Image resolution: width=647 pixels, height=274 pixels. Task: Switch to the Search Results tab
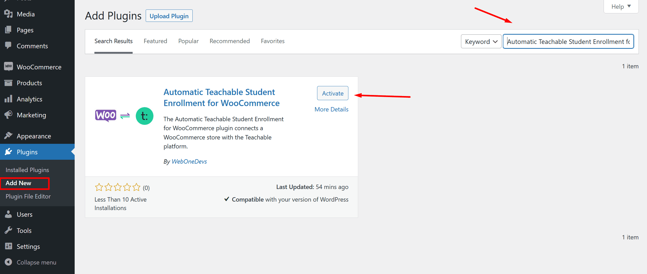[113, 41]
